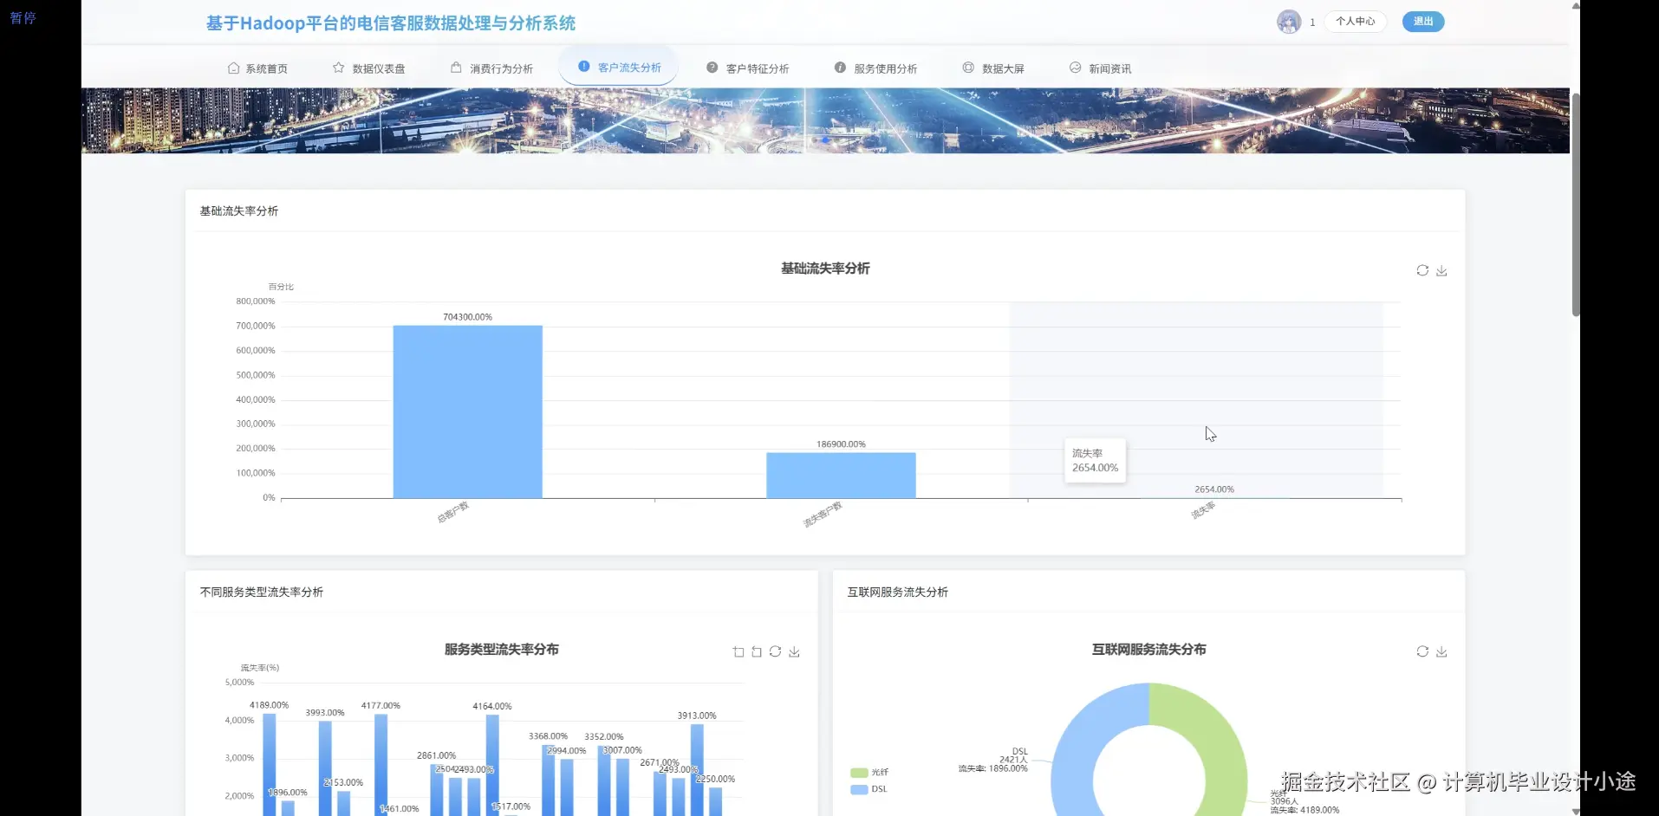Restore the 服务类型流失率分布 chart
The height and width of the screenshot is (816, 1659).
775,651
